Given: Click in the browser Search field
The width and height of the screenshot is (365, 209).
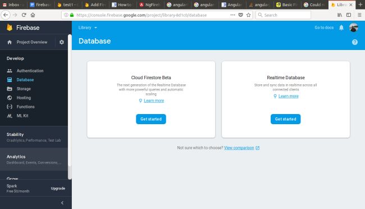Looking at the screenshot, I should pyautogui.click(x=283, y=15).
